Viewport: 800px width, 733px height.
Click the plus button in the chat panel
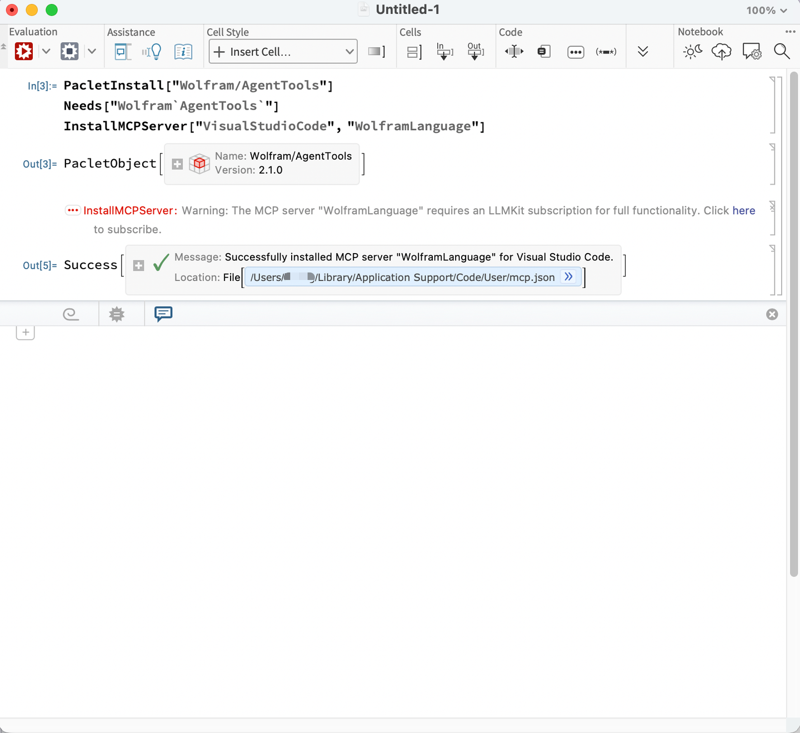[26, 332]
